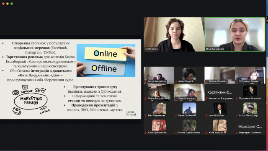Click the 'Anna Dergach' name label

(186, 81)
